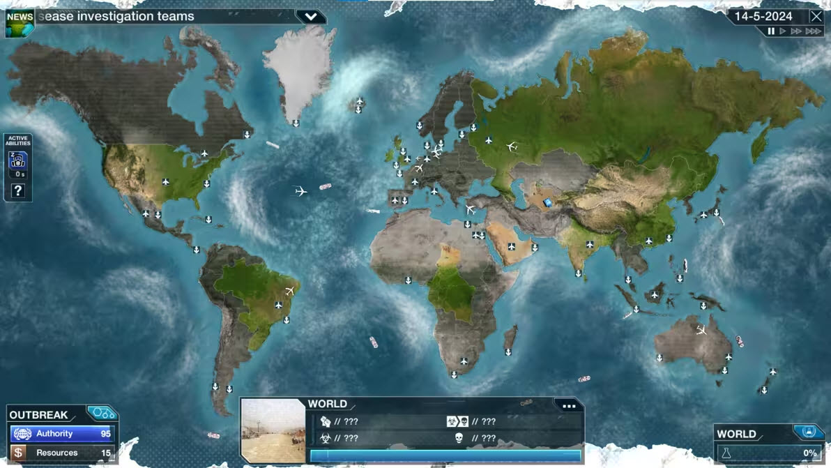Set game speed to triple fast-forward
This screenshot has width=831, height=468.
coord(813,31)
